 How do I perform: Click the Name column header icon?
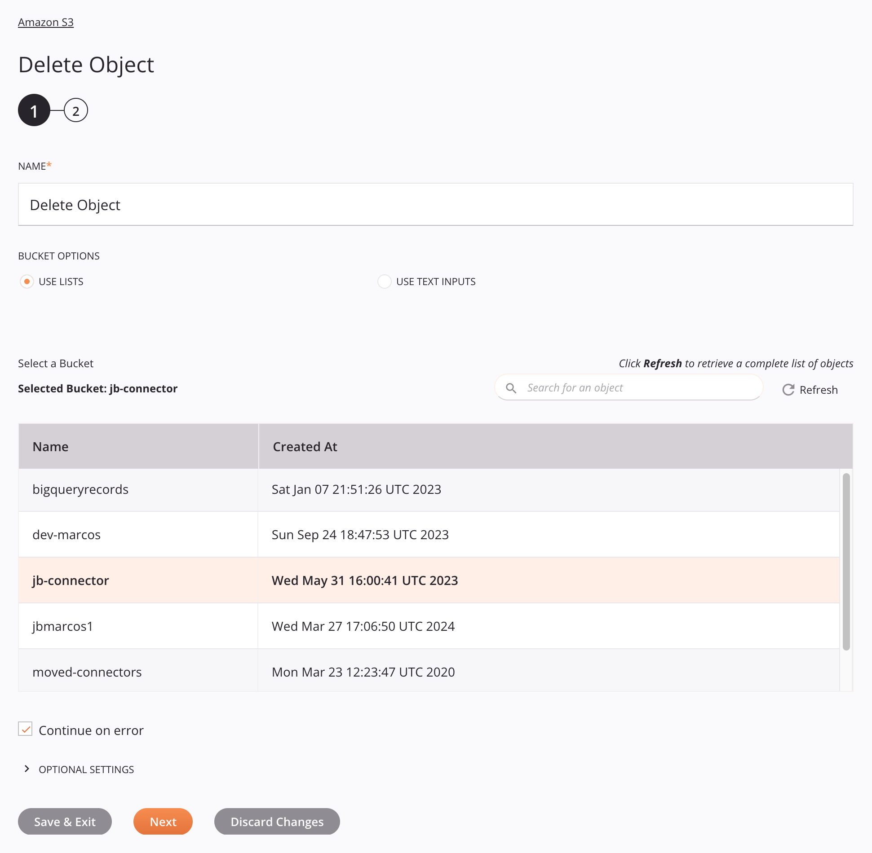click(x=51, y=446)
